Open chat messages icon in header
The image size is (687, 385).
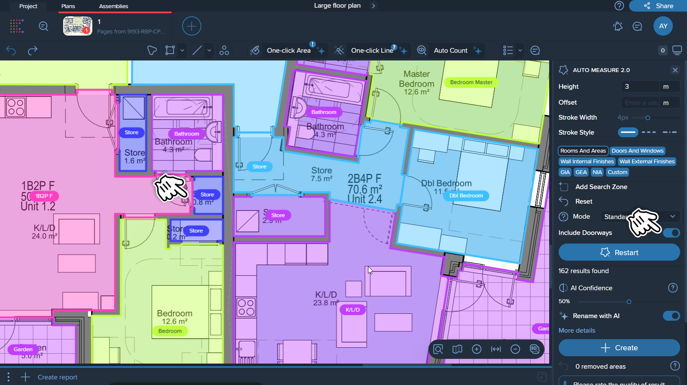coord(637,26)
